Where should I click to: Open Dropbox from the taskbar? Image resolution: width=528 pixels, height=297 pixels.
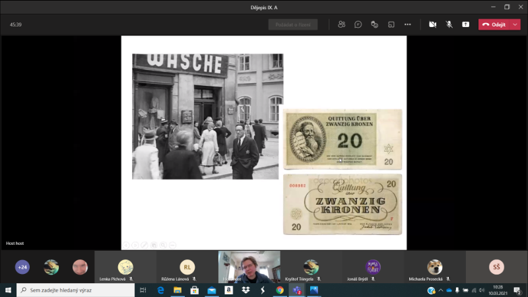246,290
